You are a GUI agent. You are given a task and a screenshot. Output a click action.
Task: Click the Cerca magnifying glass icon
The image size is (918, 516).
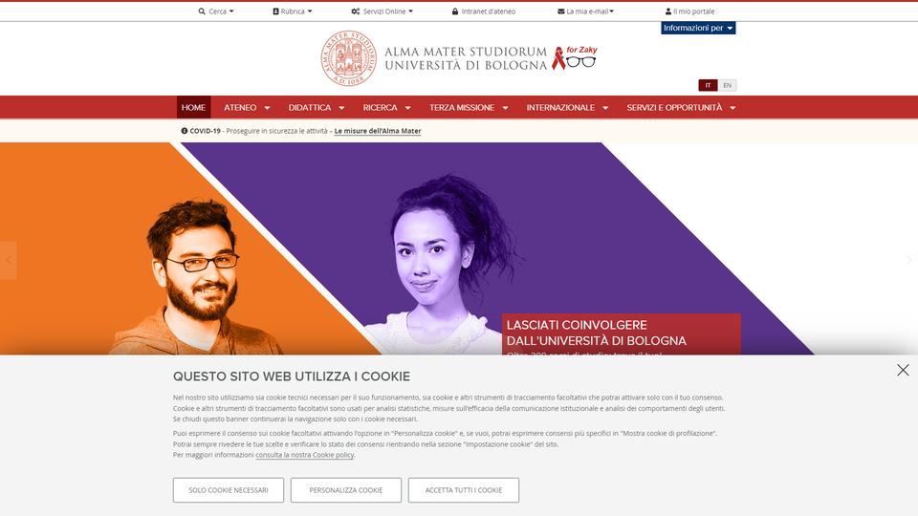[x=202, y=11]
